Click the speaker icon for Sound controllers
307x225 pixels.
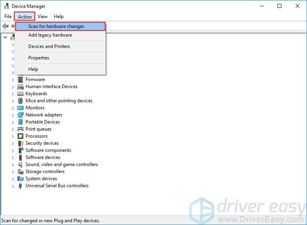(x=20, y=164)
